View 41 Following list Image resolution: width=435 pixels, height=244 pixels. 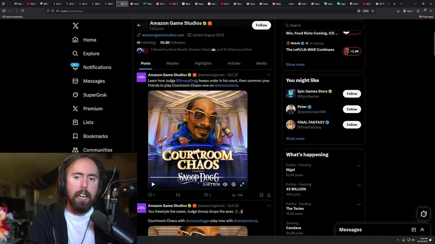point(146,42)
